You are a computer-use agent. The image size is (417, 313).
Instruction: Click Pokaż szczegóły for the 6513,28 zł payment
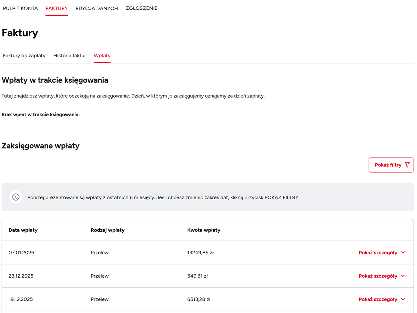(x=378, y=299)
